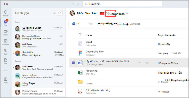Click ĐI TỚI trò chuyện button
This screenshot has width=189, height=98.
click(x=118, y=24)
